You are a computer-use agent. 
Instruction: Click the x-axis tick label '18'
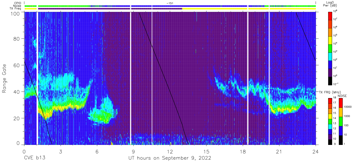[243, 151]
